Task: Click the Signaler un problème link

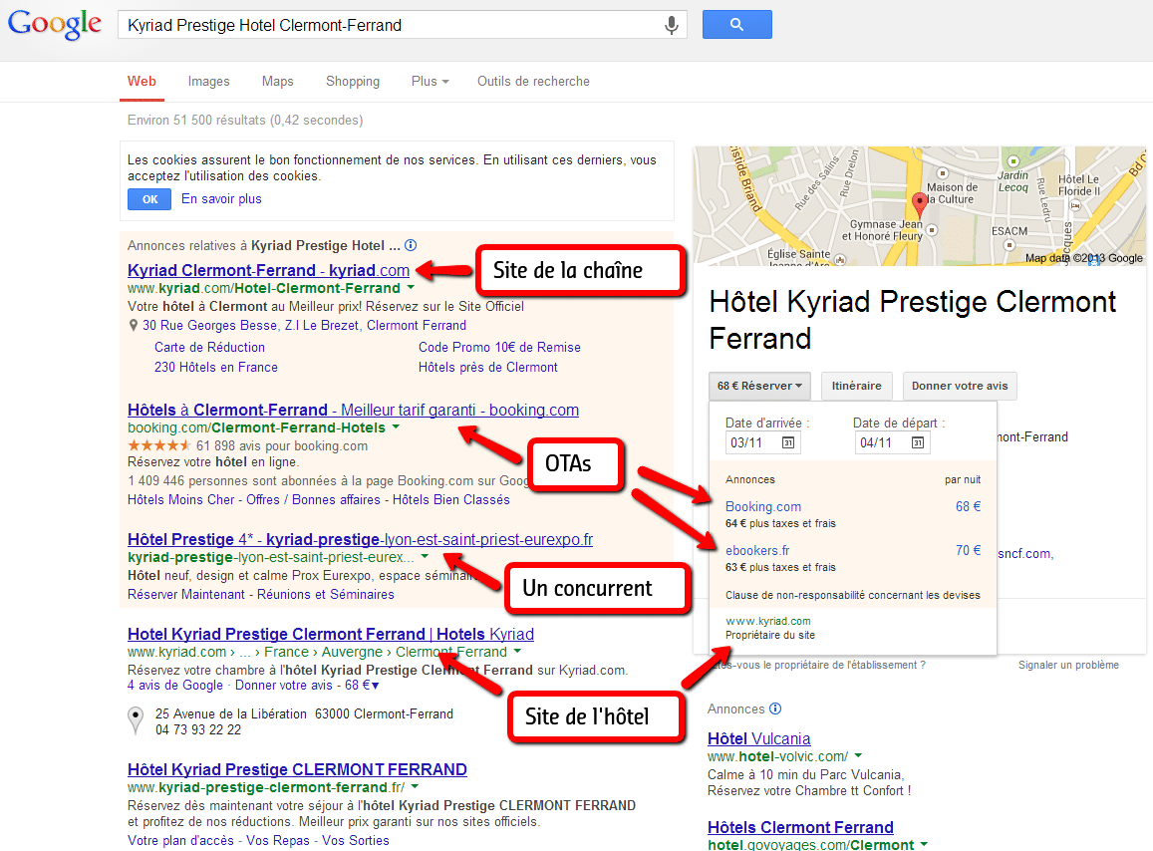Action: [1068, 665]
